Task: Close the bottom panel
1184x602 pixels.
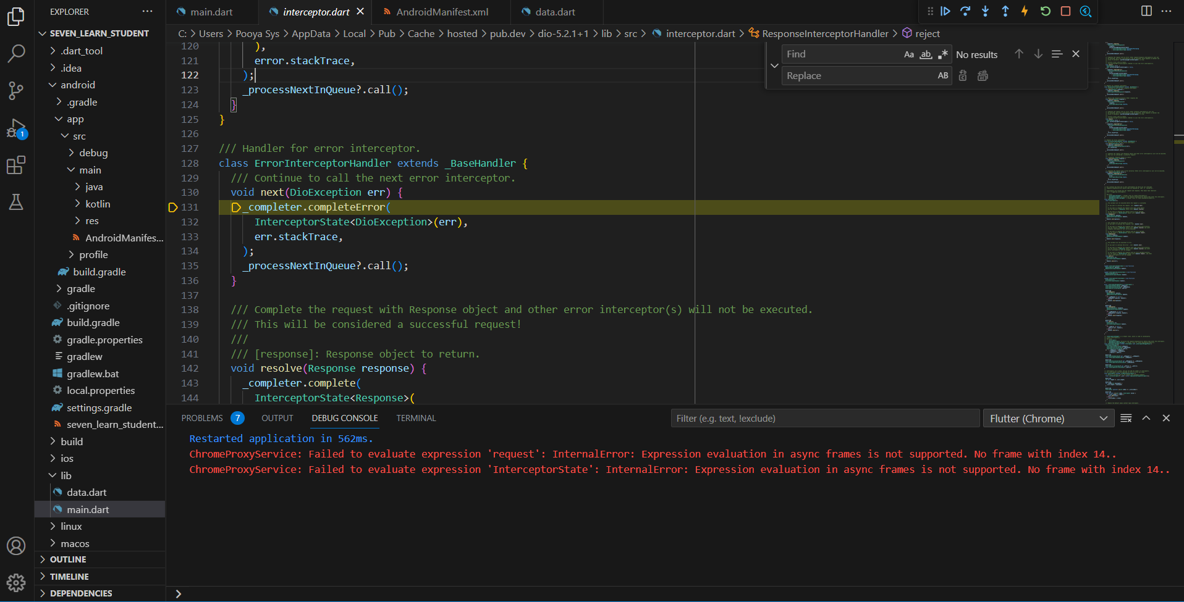Action: coord(1166,418)
